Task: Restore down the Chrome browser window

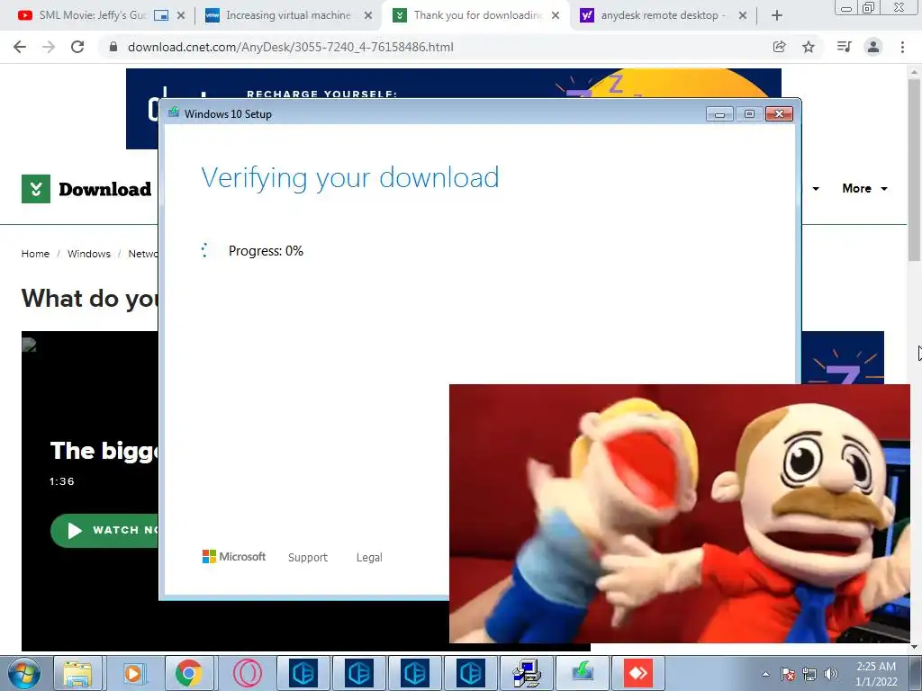Action: coord(869,7)
